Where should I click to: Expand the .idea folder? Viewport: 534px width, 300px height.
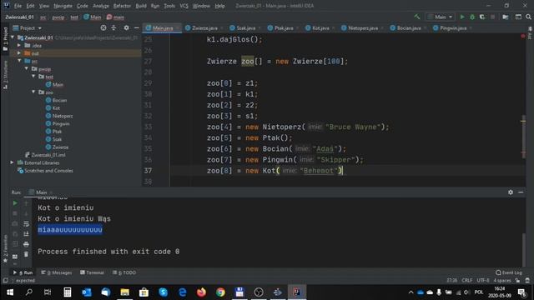19,45
